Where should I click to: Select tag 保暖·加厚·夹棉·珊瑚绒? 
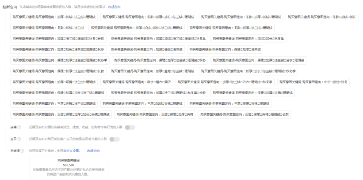point(252,93)
